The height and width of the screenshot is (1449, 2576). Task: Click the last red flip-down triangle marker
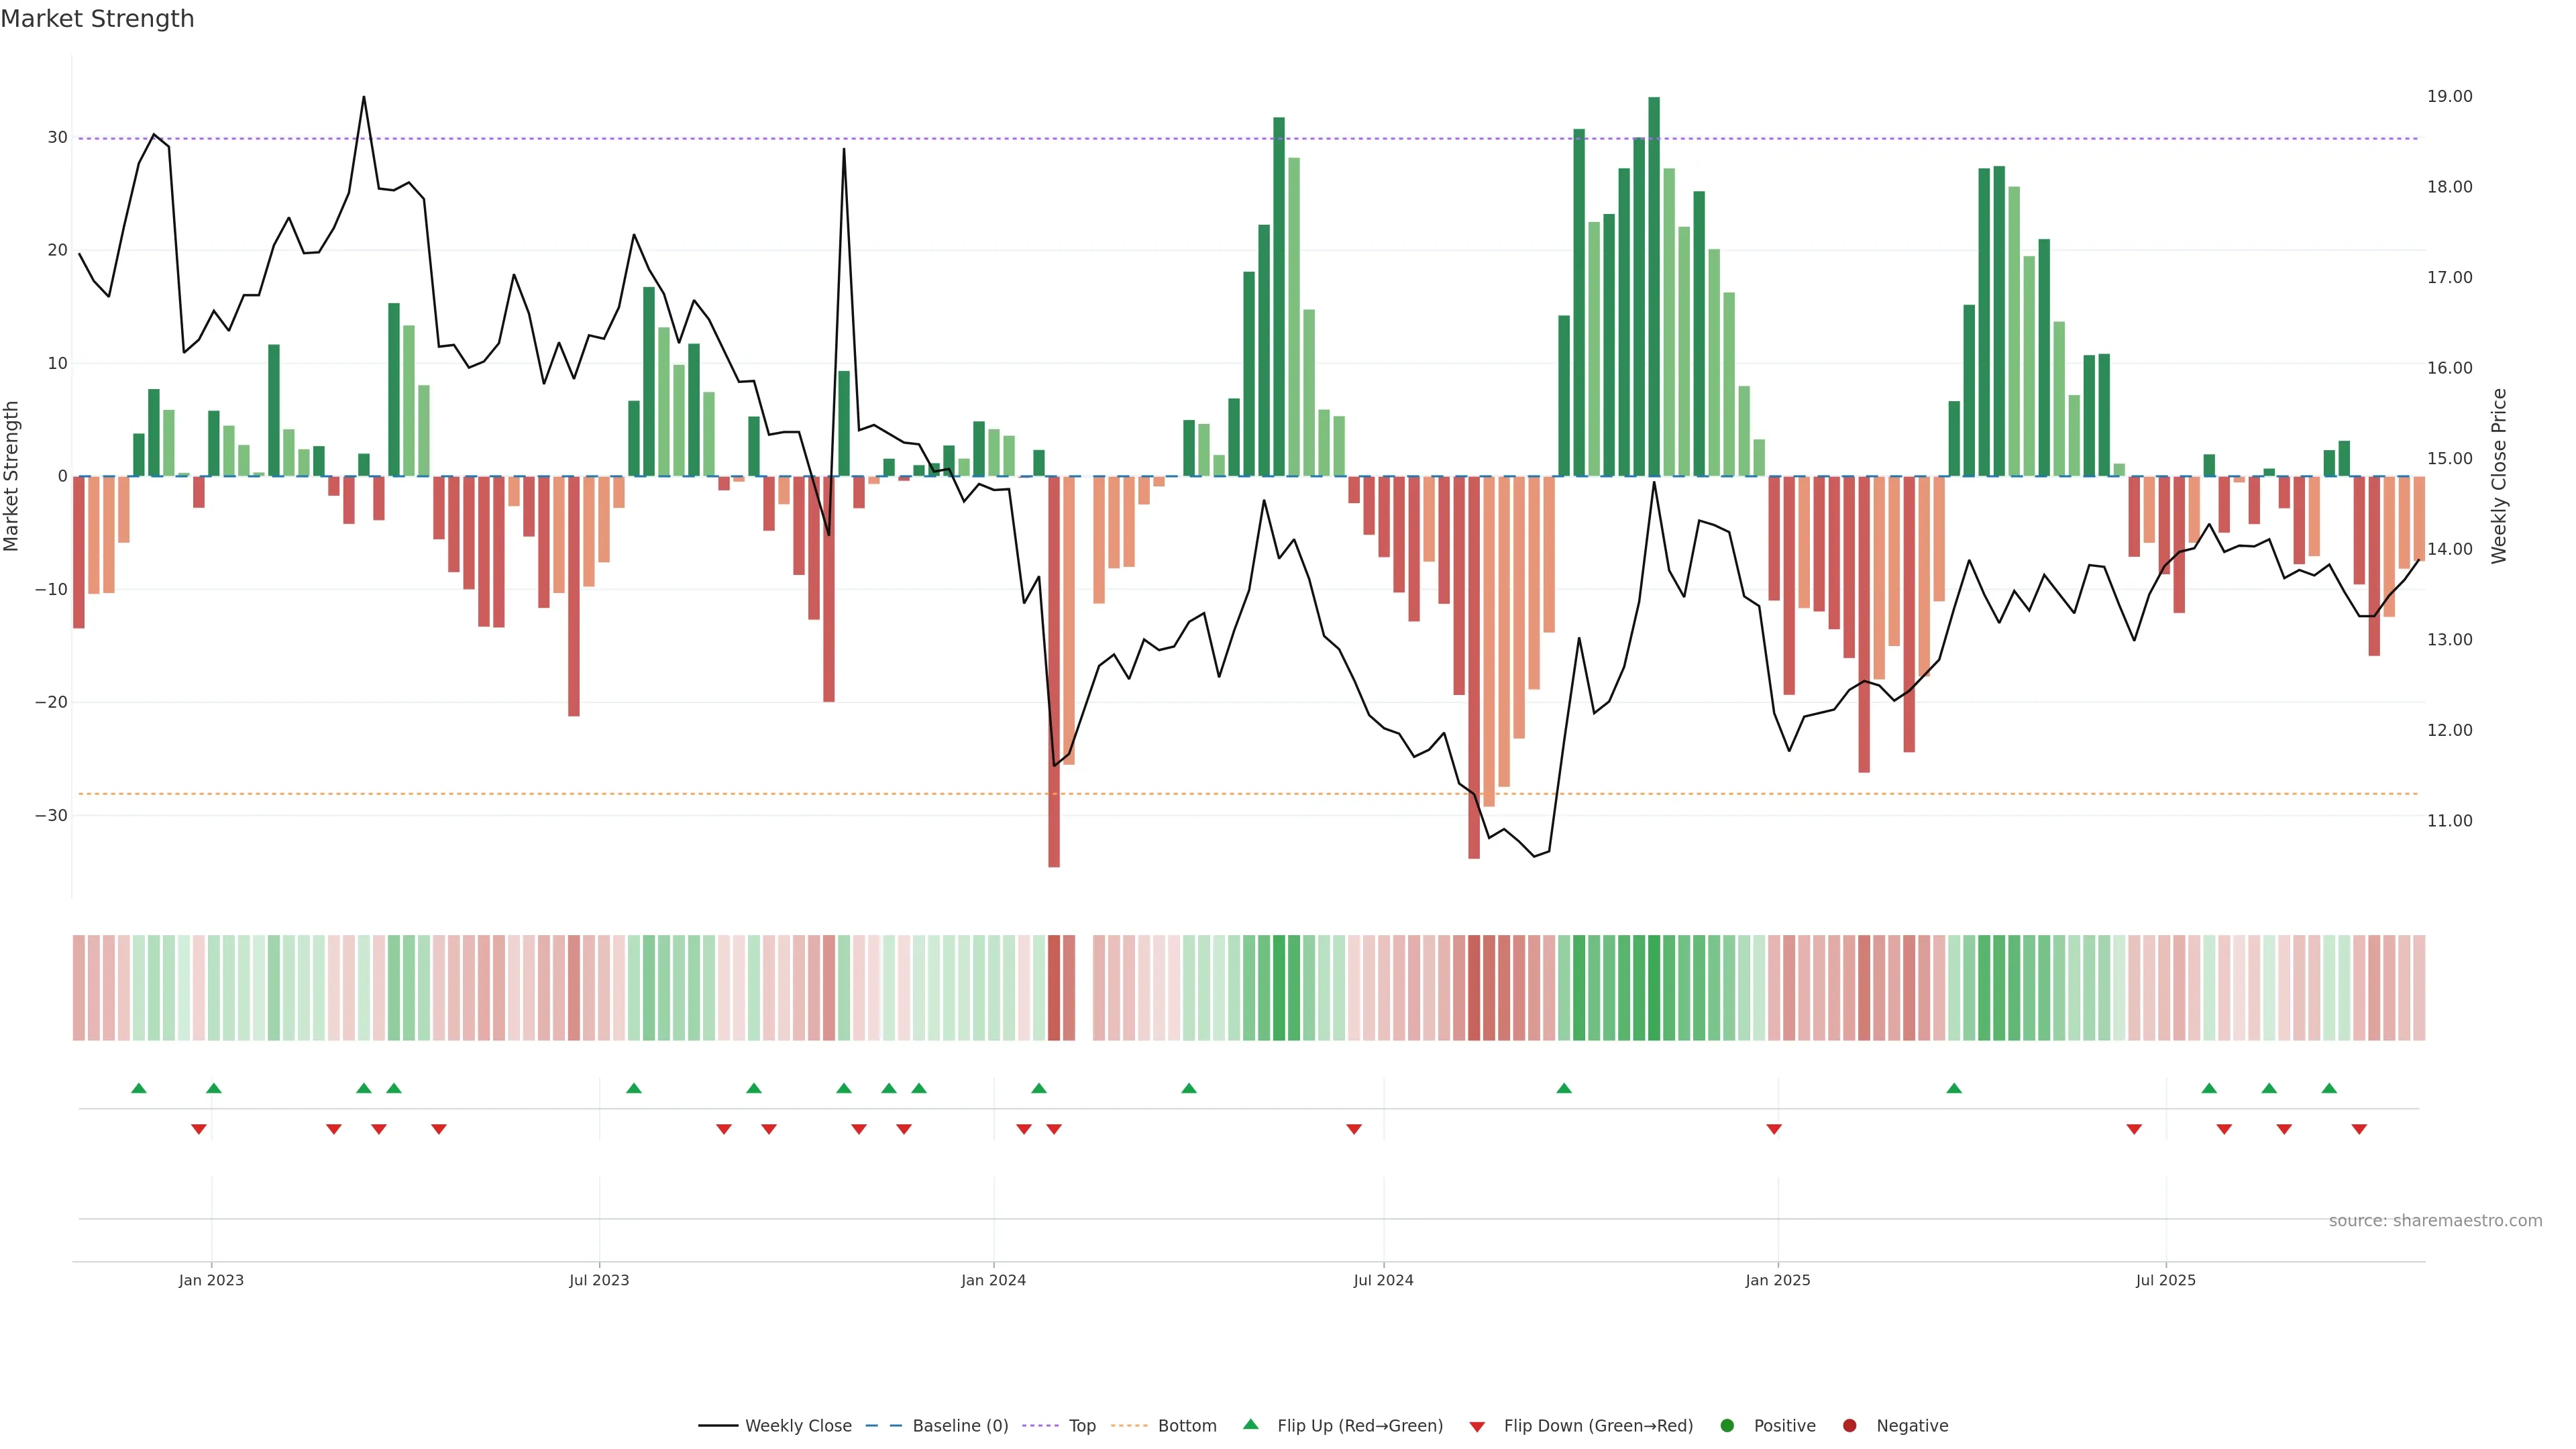coord(2359,1129)
